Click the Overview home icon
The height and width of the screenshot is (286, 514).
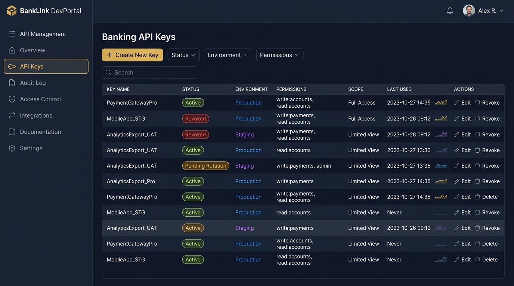12,50
